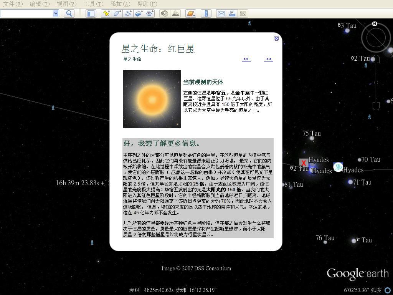Screen dimensions: 393x295
Task: Show historical imagery with the clock icon
Action: pos(165,13)
